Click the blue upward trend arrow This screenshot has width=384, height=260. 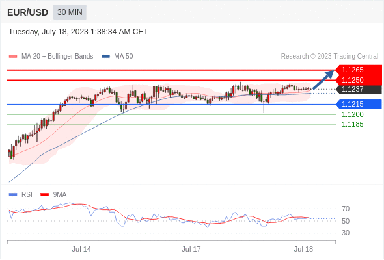pyautogui.click(x=323, y=80)
